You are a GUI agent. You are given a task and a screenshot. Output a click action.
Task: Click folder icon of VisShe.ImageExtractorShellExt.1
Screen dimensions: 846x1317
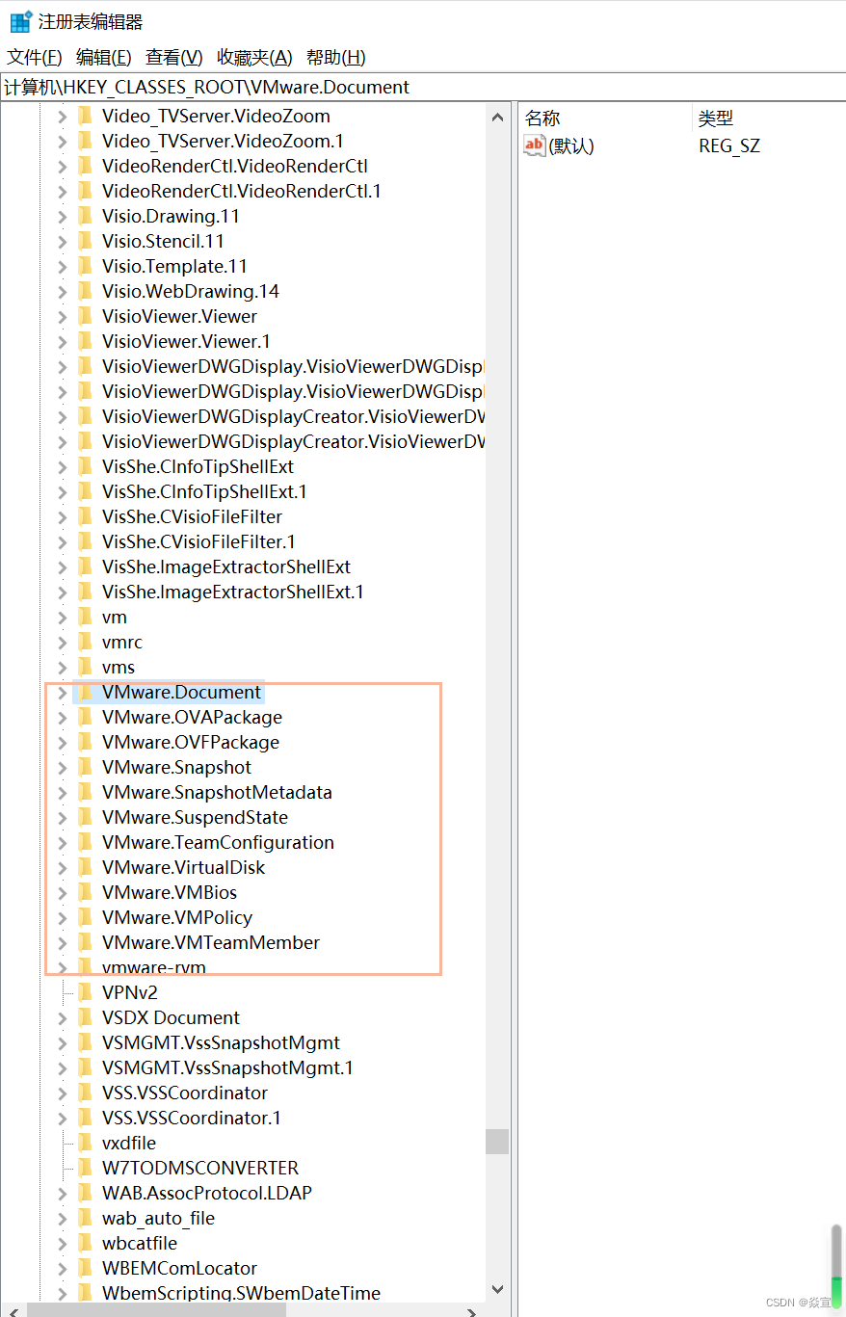[x=85, y=593]
